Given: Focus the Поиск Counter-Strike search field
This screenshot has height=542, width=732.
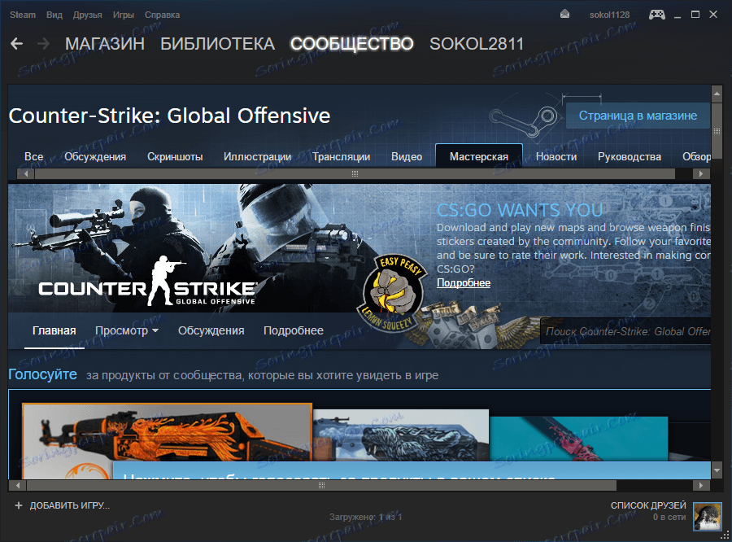Looking at the screenshot, I should pos(625,331).
